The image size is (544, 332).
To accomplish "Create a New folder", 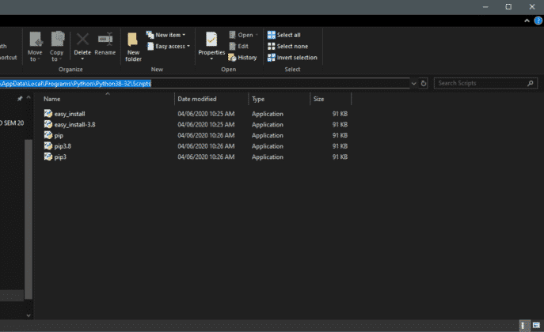I will point(133,46).
